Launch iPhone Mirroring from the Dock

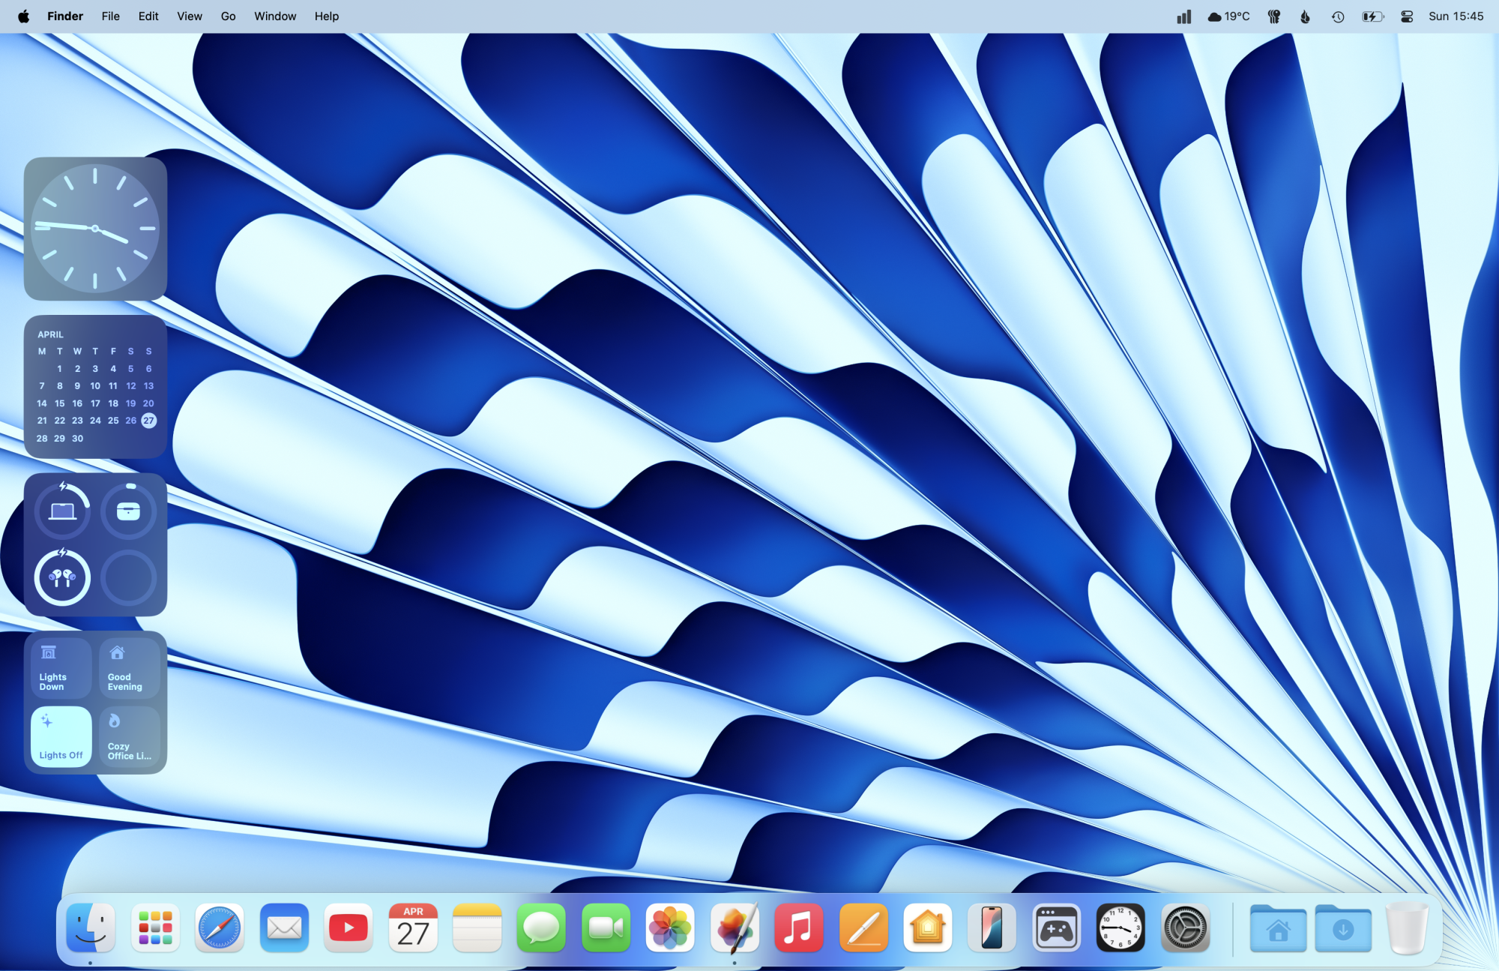point(992,928)
